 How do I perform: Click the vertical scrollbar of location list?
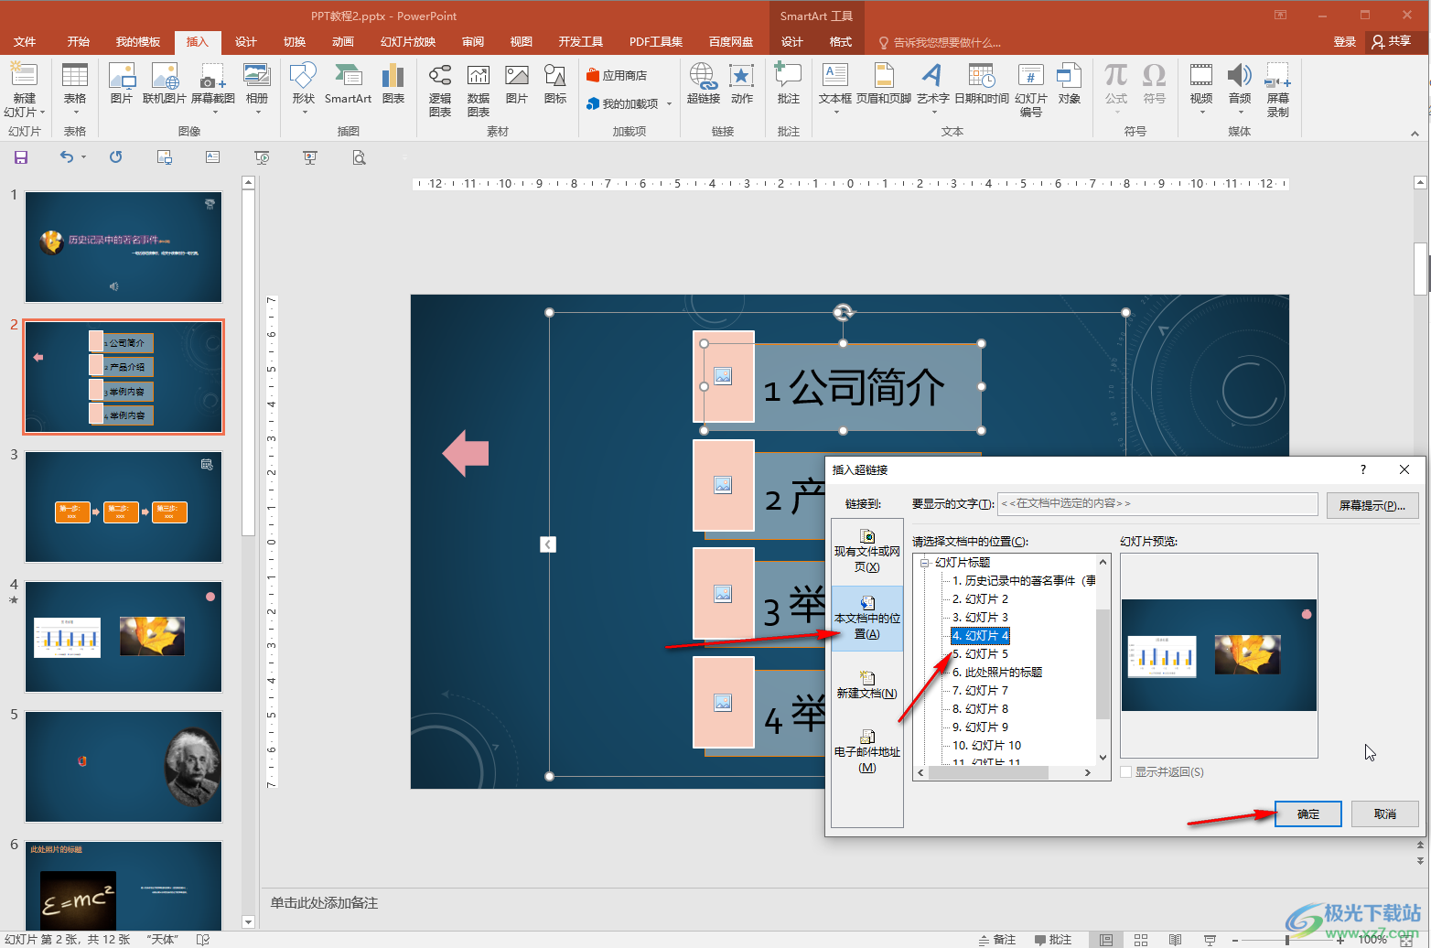click(x=1103, y=663)
